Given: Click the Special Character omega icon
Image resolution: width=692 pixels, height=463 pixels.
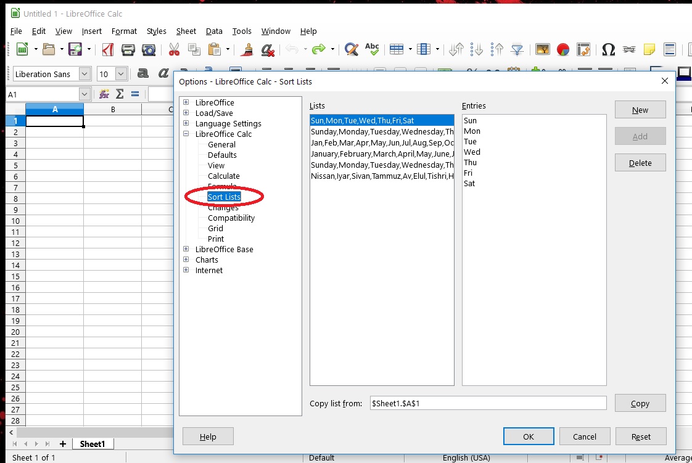Looking at the screenshot, I should 609,49.
